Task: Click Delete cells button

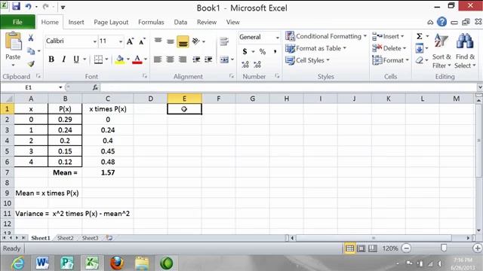Action: 389,48
